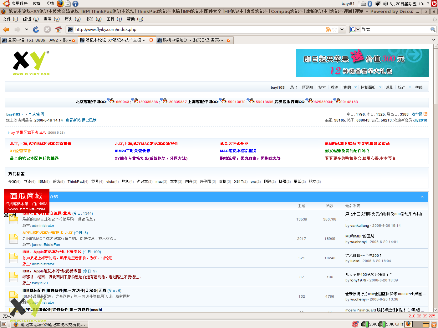Click the 退出 logout link
Image resolution: width=438 pixels, height=328 pixels.
293,87
